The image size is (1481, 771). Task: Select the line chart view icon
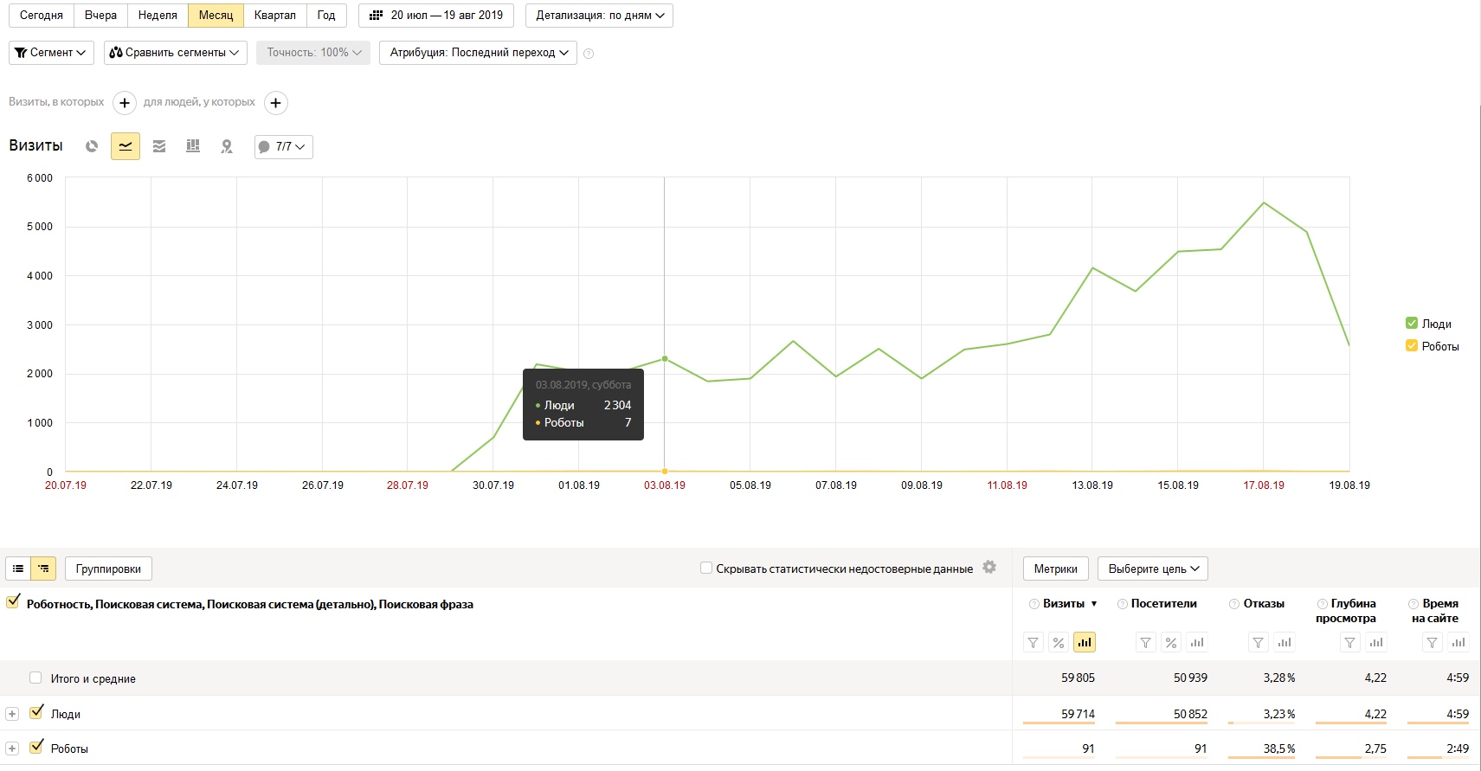[x=126, y=146]
